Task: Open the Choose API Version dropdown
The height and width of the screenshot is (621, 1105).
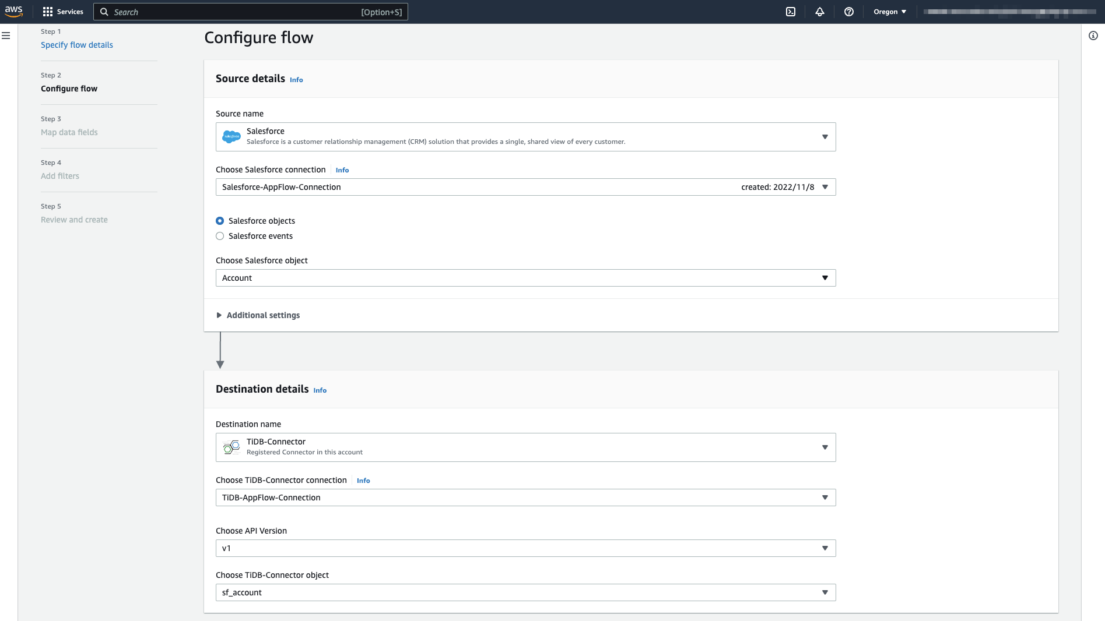Action: (525, 548)
